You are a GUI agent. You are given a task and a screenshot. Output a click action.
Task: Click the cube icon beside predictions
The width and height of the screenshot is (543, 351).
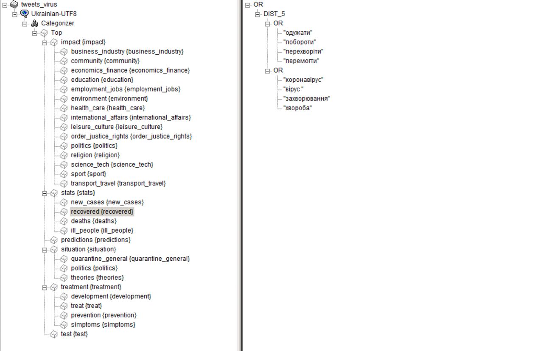[x=54, y=240]
